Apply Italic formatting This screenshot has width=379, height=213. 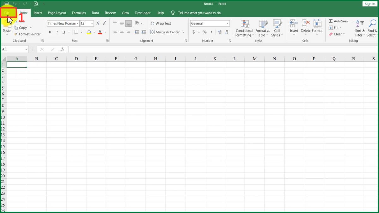(x=57, y=32)
